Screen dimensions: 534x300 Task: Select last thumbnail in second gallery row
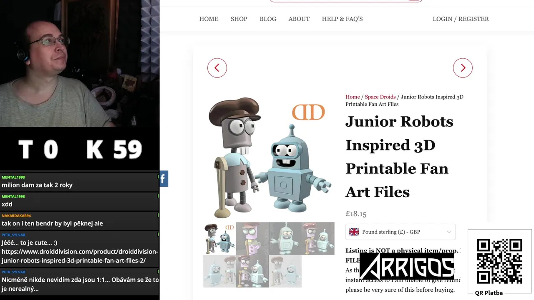coord(285,271)
